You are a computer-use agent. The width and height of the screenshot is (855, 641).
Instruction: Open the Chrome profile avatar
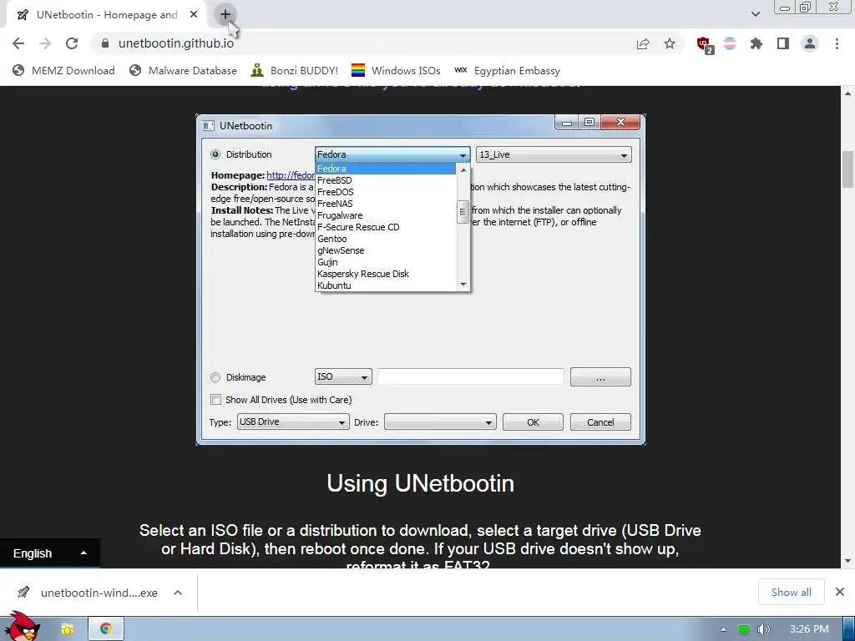pos(810,43)
